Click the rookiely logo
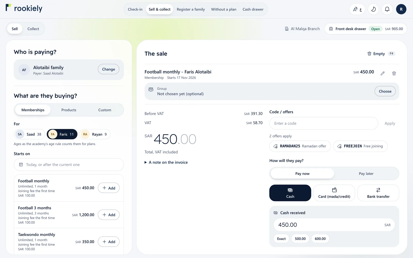The height and width of the screenshot is (258, 413). (x=24, y=8)
